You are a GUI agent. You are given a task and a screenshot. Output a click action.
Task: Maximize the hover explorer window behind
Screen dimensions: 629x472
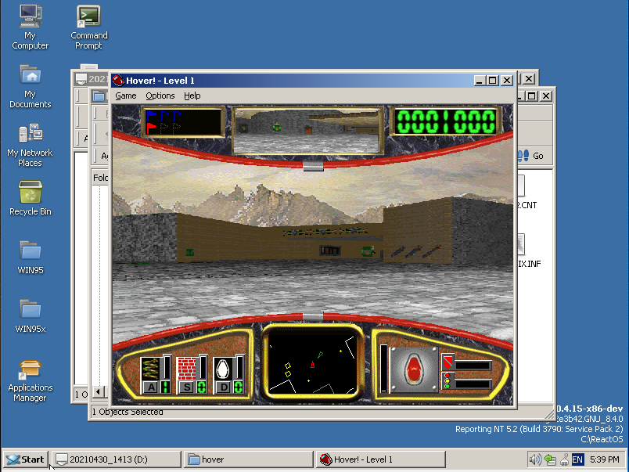pos(532,96)
